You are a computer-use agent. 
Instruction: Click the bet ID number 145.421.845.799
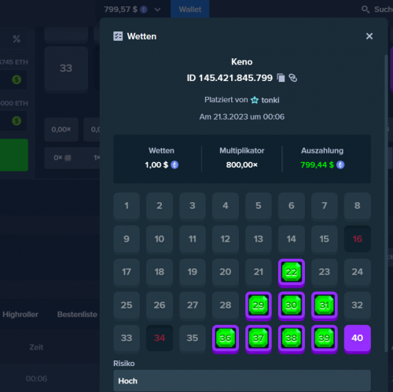[x=236, y=78]
